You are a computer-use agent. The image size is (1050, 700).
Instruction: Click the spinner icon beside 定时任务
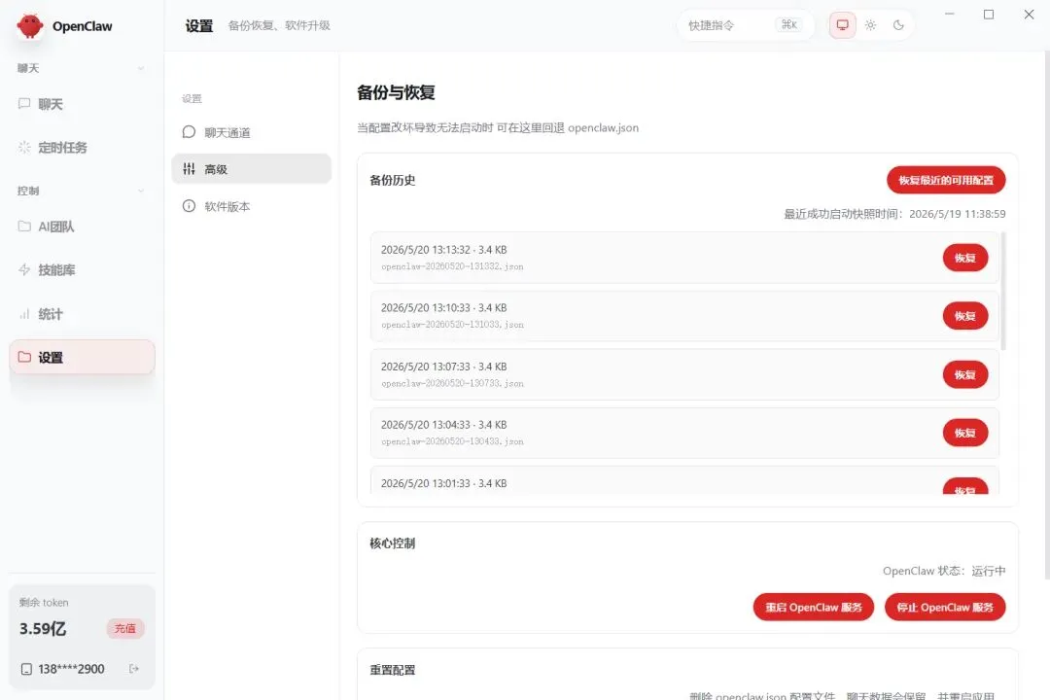(x=24, y=148)
